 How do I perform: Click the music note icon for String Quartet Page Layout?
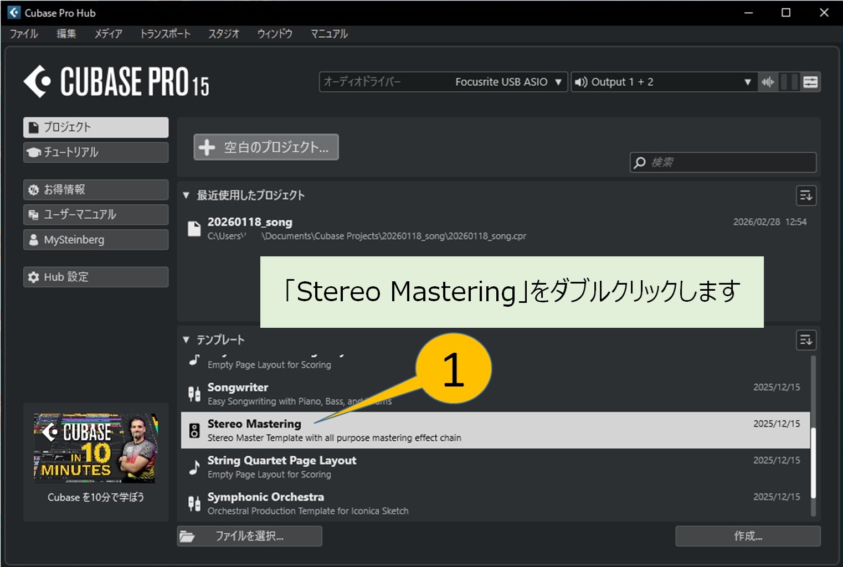[194, 467]
